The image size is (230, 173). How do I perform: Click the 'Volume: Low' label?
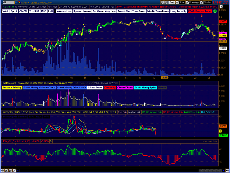pos(64,11)
